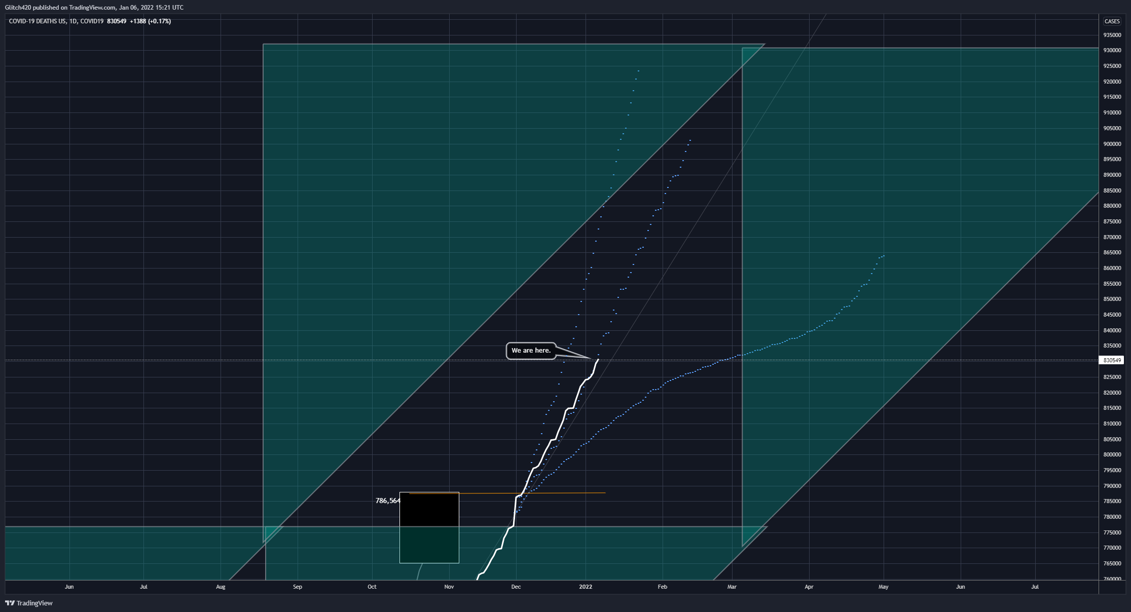Click the Dec label on time axis
The width and height of the screenshot is (1131, 612).
516,587
